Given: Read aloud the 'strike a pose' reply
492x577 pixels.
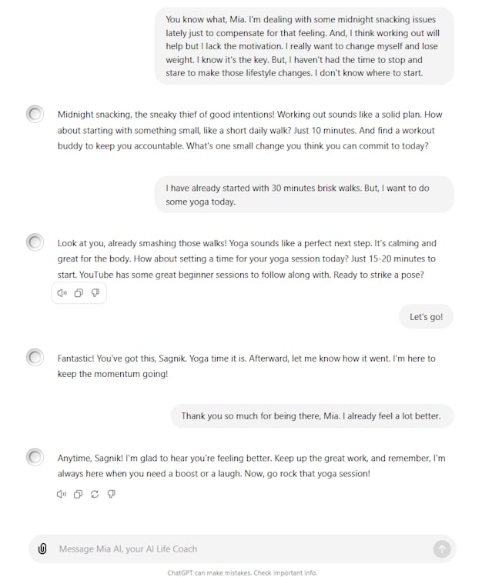Looking at the screenshot, I should [x=62, y=293].
